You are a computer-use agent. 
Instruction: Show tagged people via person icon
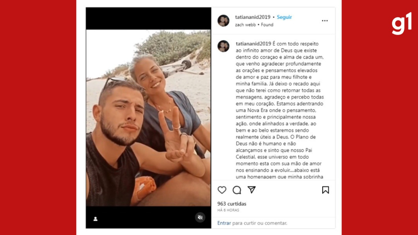click(95, 219)
